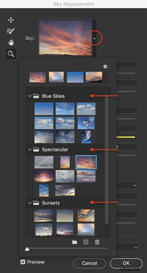147x273 pixels.
Task: Confirm with the OK button
Action: (126, 263)
